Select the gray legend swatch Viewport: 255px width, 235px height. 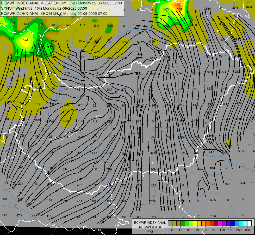tap(170, 223)
